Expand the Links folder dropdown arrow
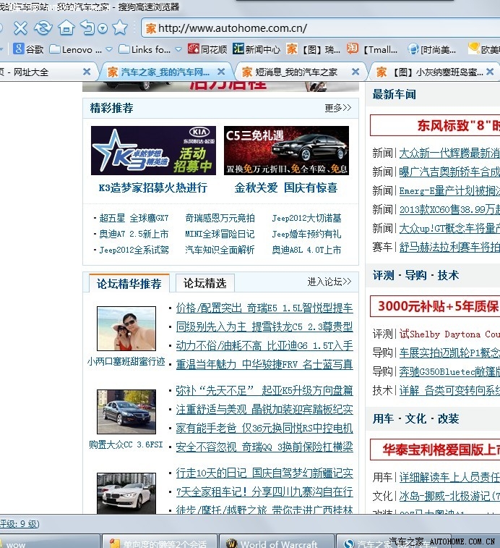 pyautogui.click(x=178, y=50)
